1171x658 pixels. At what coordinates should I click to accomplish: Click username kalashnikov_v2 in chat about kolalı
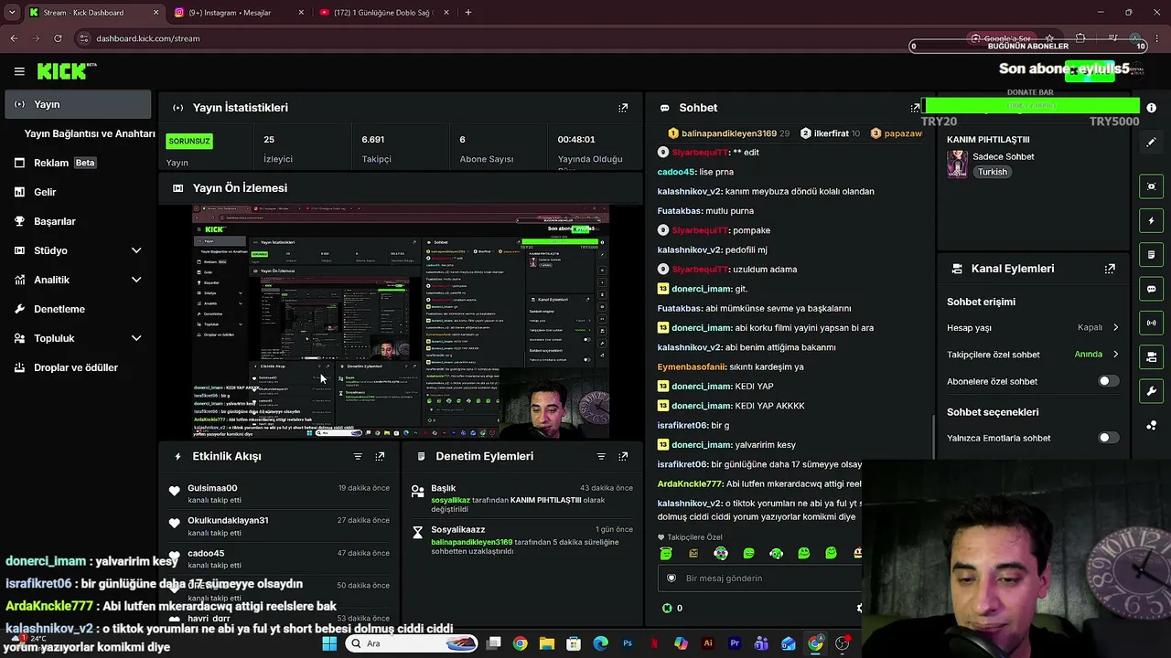point(690,191)
